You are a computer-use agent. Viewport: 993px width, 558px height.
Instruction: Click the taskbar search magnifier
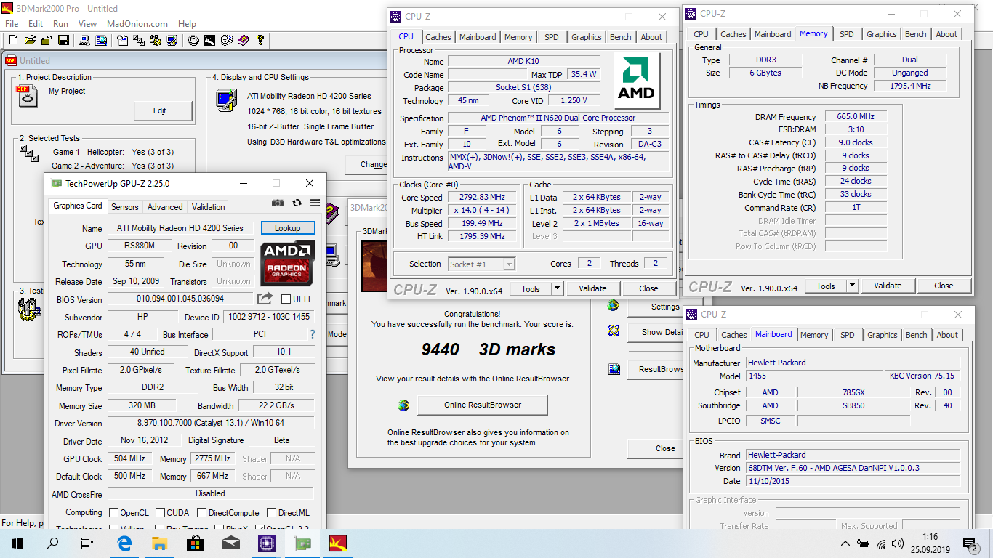52,543
